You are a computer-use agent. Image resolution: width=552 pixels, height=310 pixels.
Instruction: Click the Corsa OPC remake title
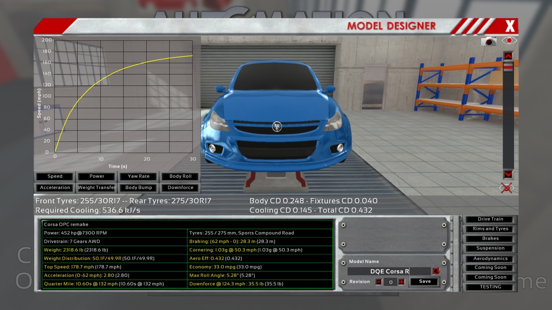pos(66,225)
